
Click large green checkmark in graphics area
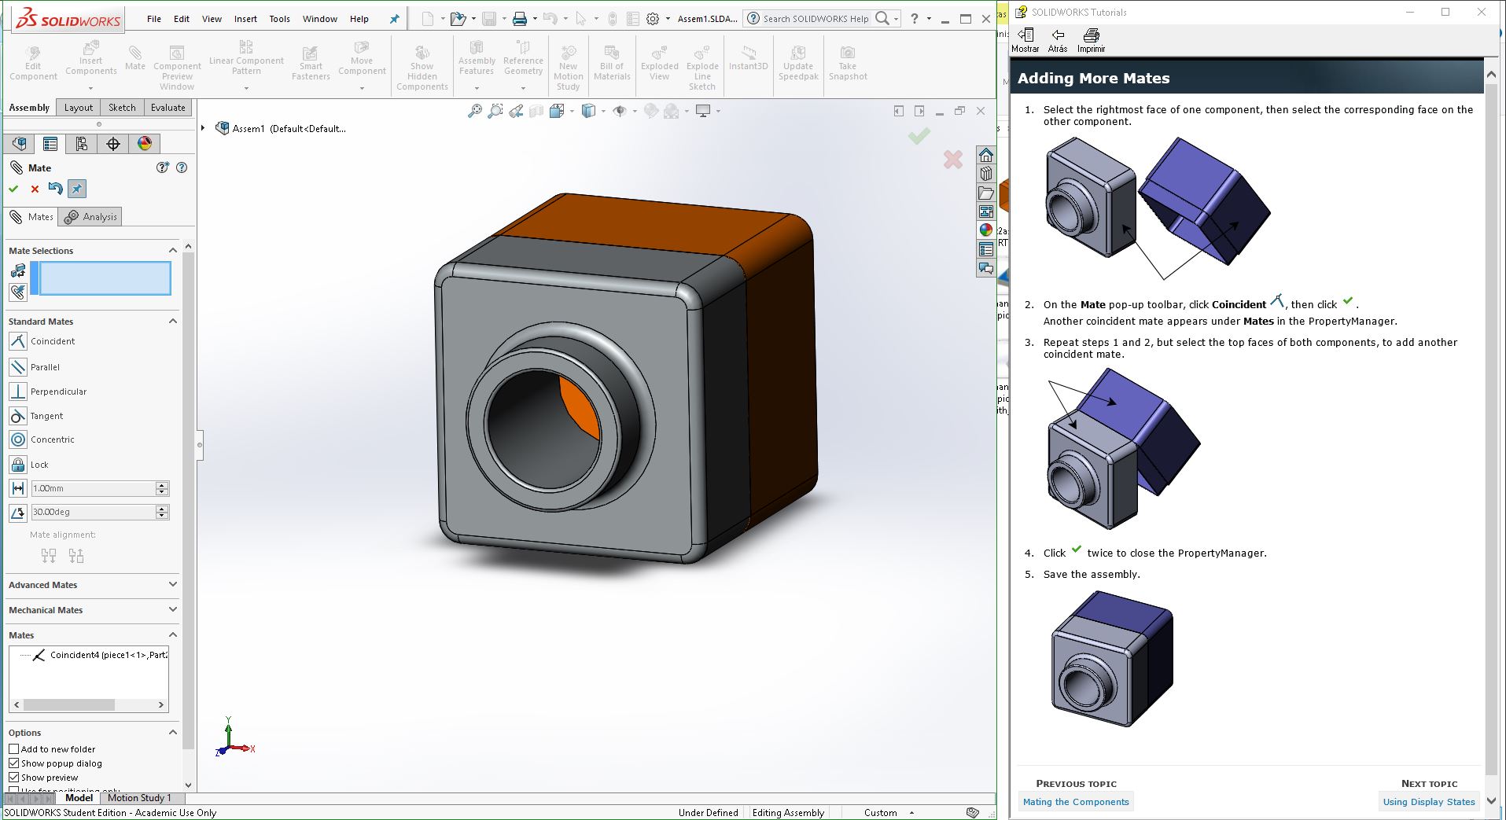(x=919, y=136)
